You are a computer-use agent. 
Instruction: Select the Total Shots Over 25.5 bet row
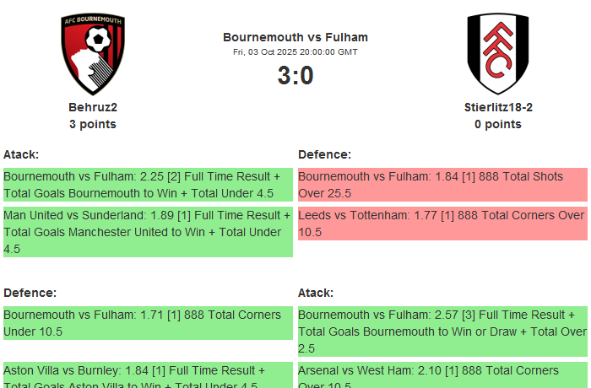(442, 185)
